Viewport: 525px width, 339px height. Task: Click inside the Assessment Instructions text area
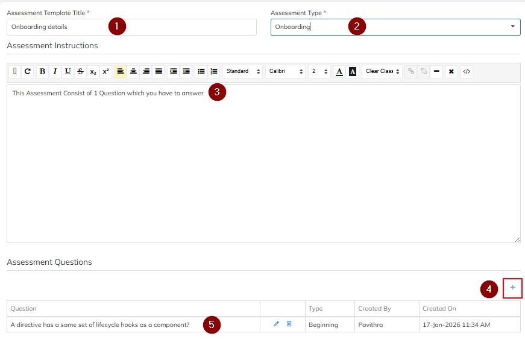(263, 164)
